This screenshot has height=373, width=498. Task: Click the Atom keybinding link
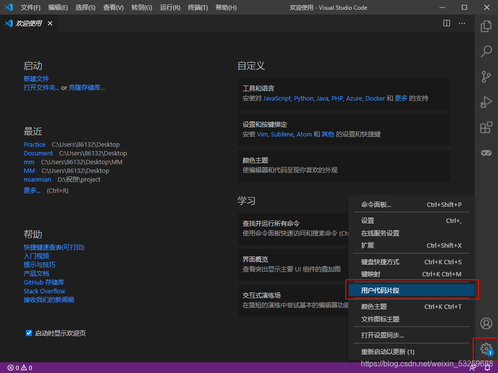coord(304,134)
